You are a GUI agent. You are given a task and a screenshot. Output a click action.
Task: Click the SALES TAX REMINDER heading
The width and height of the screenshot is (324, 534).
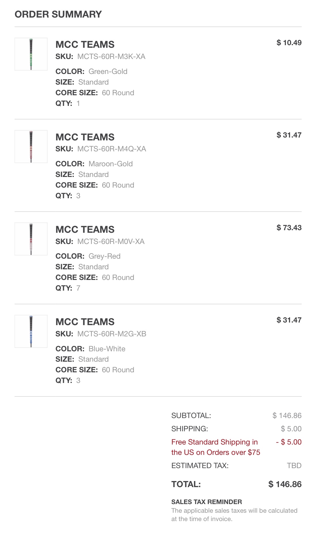(206, 502)
